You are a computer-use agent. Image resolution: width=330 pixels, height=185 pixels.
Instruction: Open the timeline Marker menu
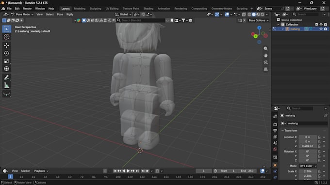[25, 171]
